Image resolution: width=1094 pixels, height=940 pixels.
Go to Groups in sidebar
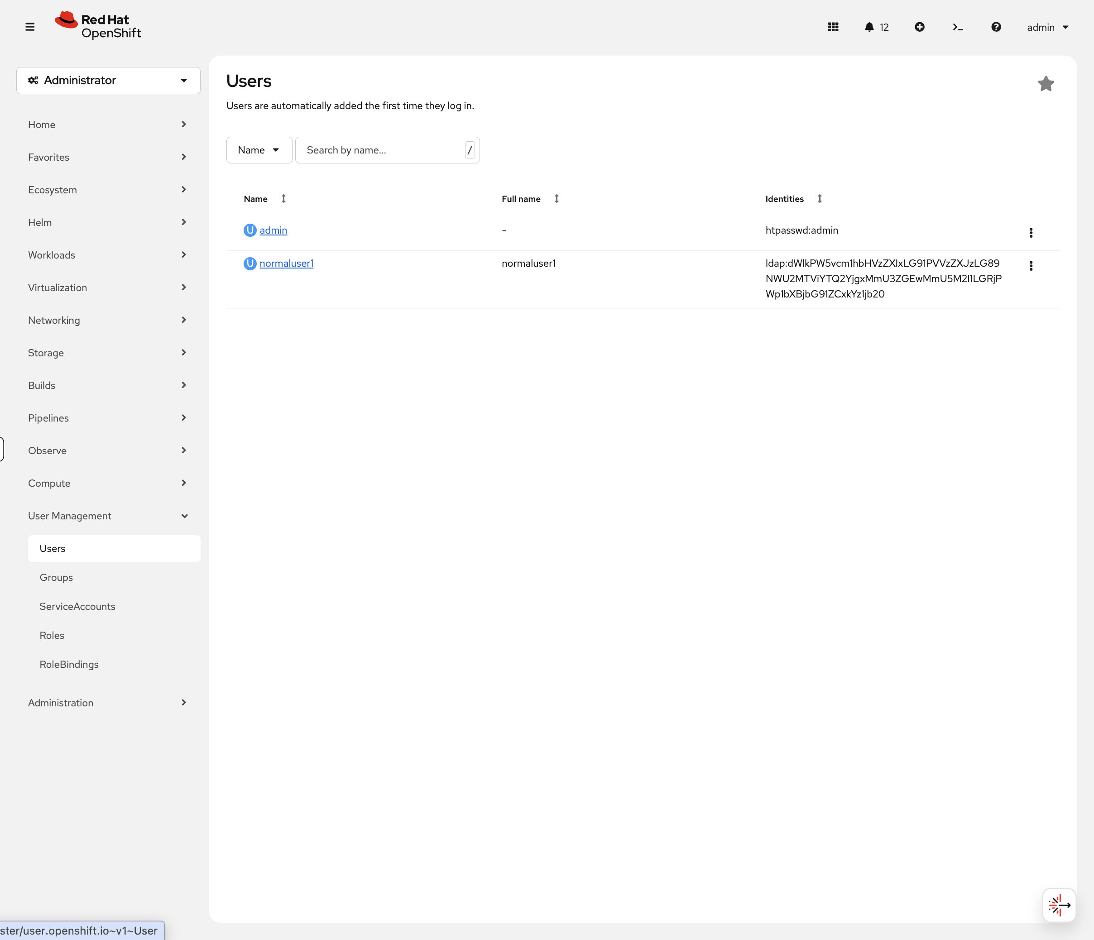pos(56,577)
